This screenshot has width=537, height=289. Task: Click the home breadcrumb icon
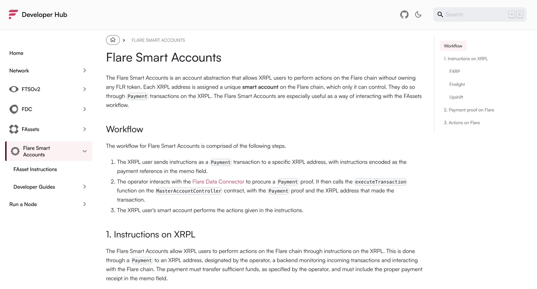[113, 40]
